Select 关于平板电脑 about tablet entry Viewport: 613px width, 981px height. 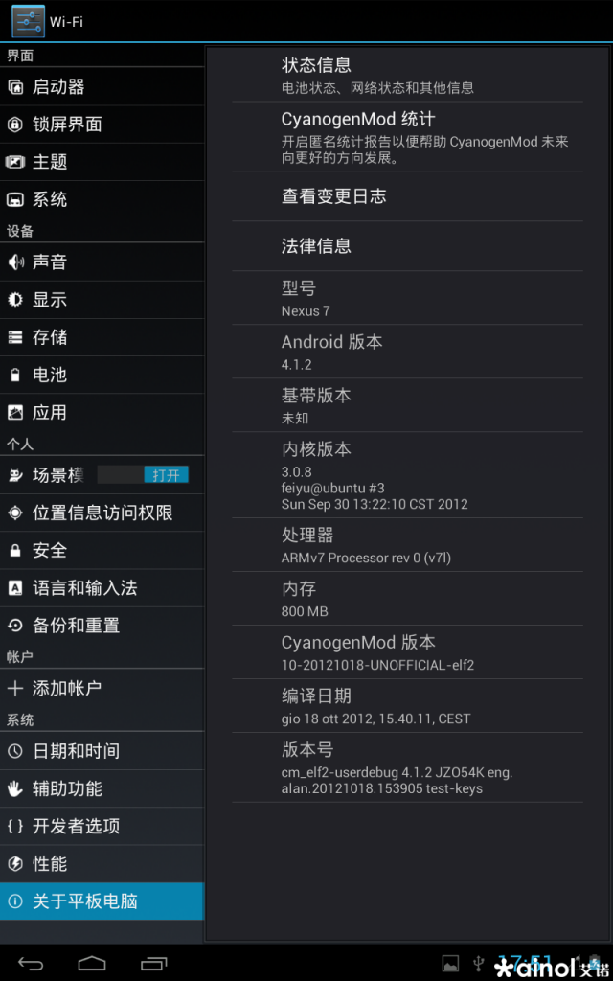102,901
